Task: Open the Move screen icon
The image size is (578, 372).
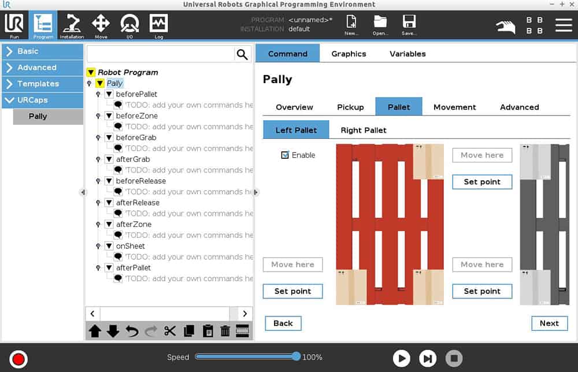Action: tap(101, 25)
